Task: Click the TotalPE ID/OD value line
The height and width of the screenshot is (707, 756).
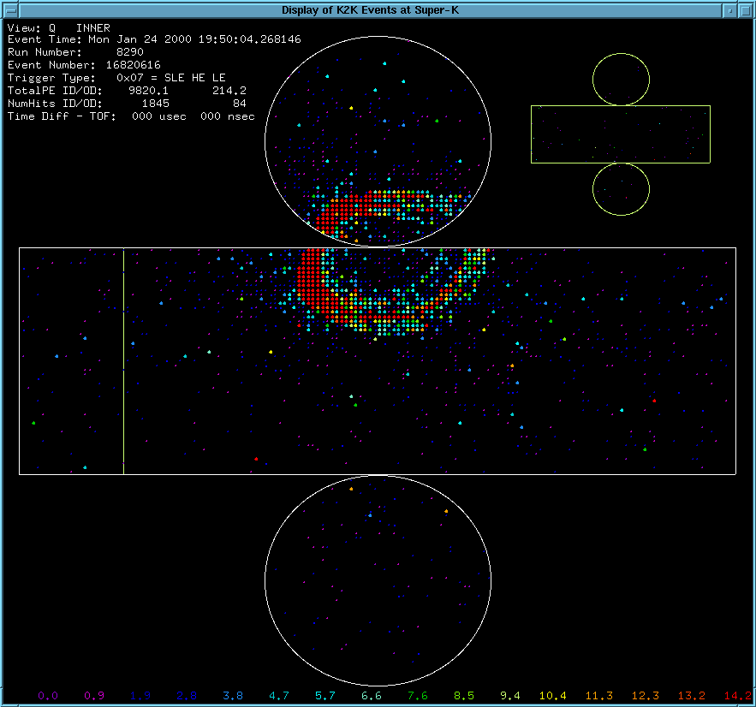Action: [127, 91]
